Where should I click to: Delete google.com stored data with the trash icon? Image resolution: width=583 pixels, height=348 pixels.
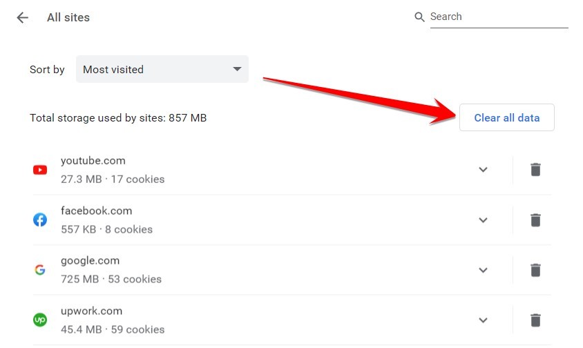(x=535, y=270)
